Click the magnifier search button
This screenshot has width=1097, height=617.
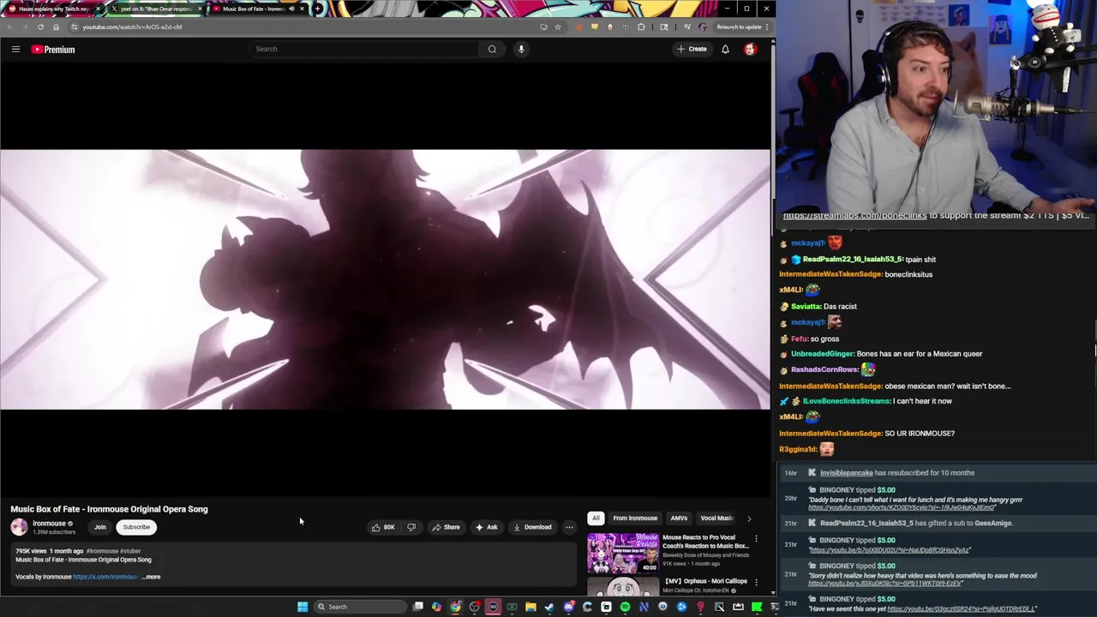[492, 49]
